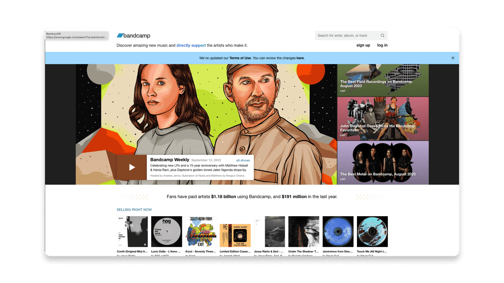Image resolution: width=504 pixels, height=283 pixels.
Task: Click the BambooHR Google search tooltip
Action: pos(77,35)
